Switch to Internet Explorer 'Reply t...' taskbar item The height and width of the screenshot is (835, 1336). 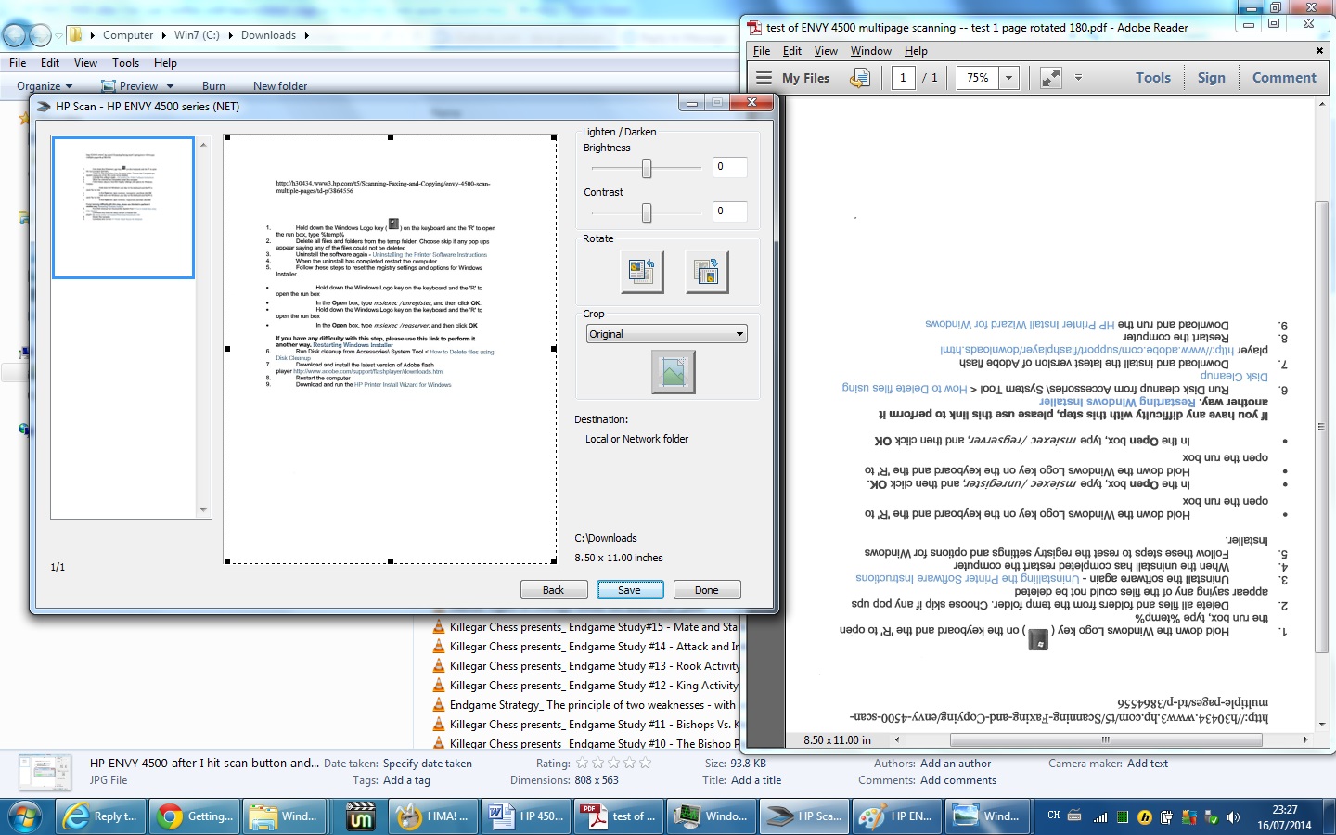pos(99,816)
